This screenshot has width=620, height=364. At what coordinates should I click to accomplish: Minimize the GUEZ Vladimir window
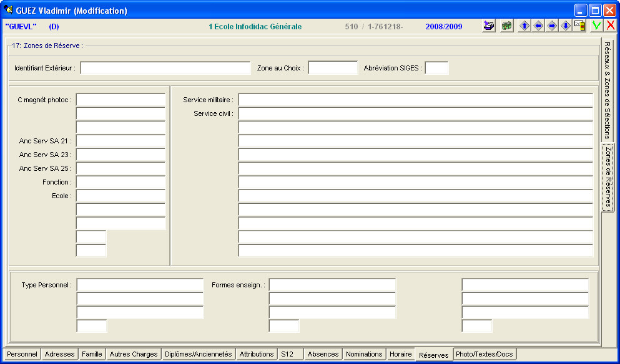tap(581, 10)
